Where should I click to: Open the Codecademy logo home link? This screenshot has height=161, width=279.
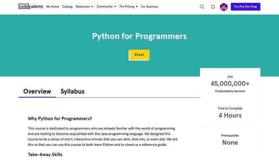[x=31, y=7]
